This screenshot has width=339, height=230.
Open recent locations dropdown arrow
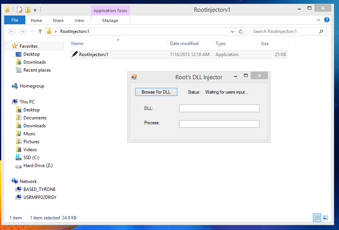(x=31, y=31)
